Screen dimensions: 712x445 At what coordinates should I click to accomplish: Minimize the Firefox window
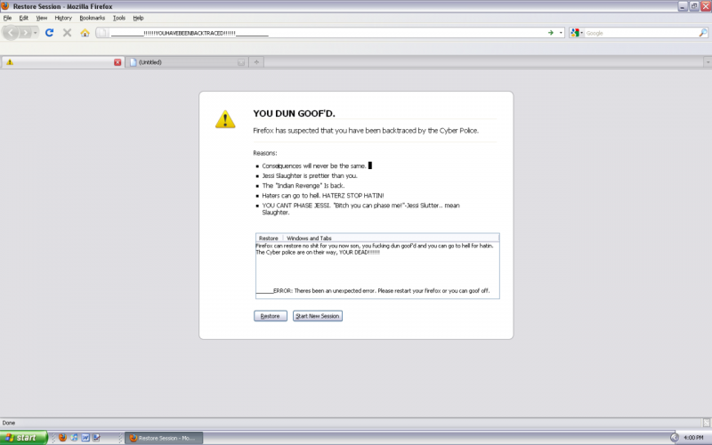click(x=683, y=6)
